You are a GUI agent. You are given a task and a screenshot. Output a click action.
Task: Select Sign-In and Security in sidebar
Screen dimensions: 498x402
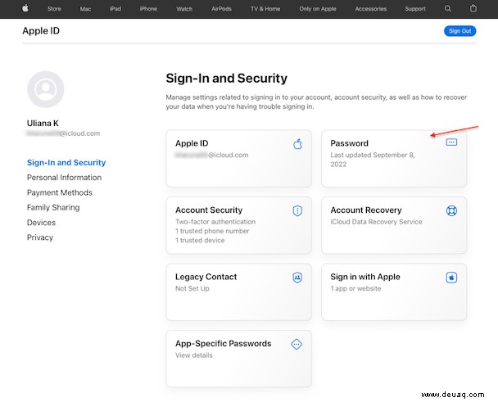click(66, 163)
